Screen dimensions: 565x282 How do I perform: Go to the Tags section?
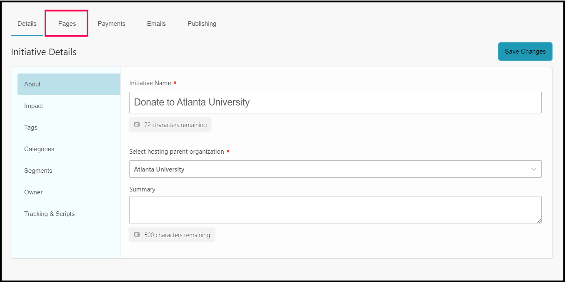pyautogui.click(x=31, y=128)
